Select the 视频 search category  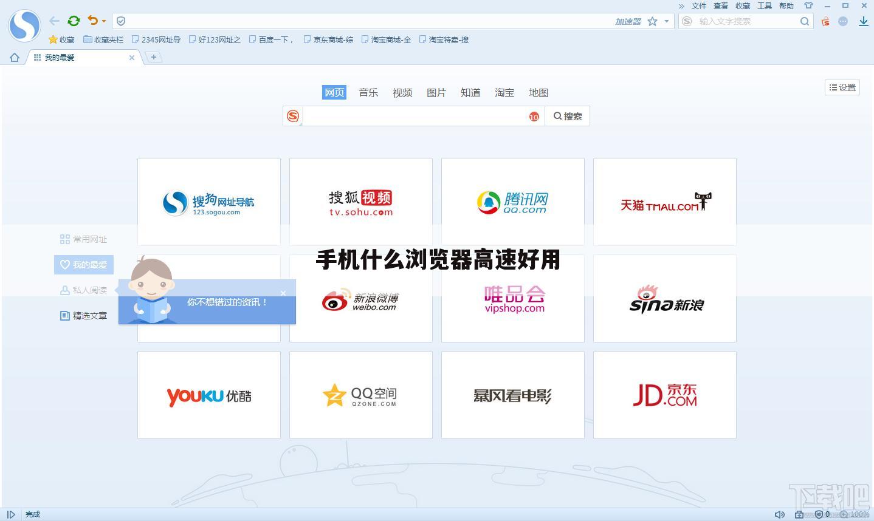click(x=402, y=92)
